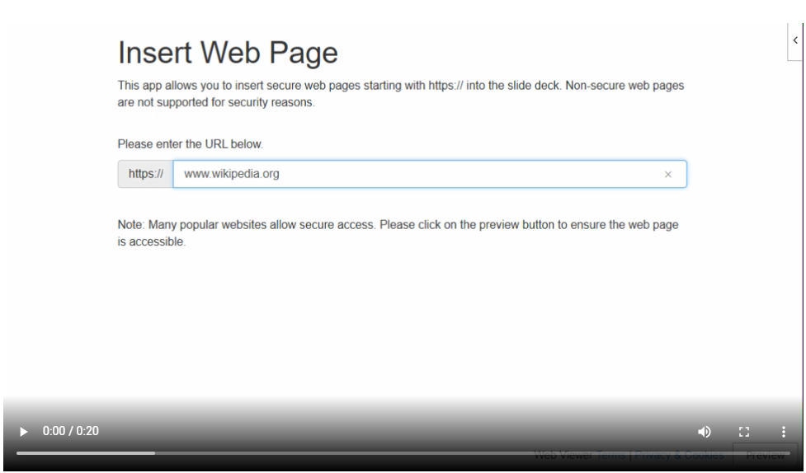Clear the URL input with X
Image resolution: width=806 pixels, height=473 pixels.
pos(667,175)
